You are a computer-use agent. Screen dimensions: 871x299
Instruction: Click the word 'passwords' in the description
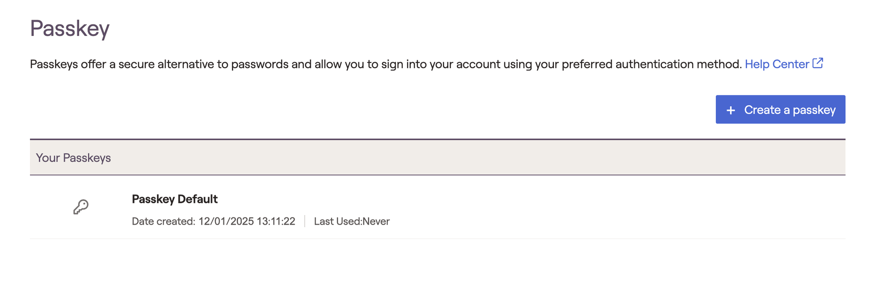point(259,64)
